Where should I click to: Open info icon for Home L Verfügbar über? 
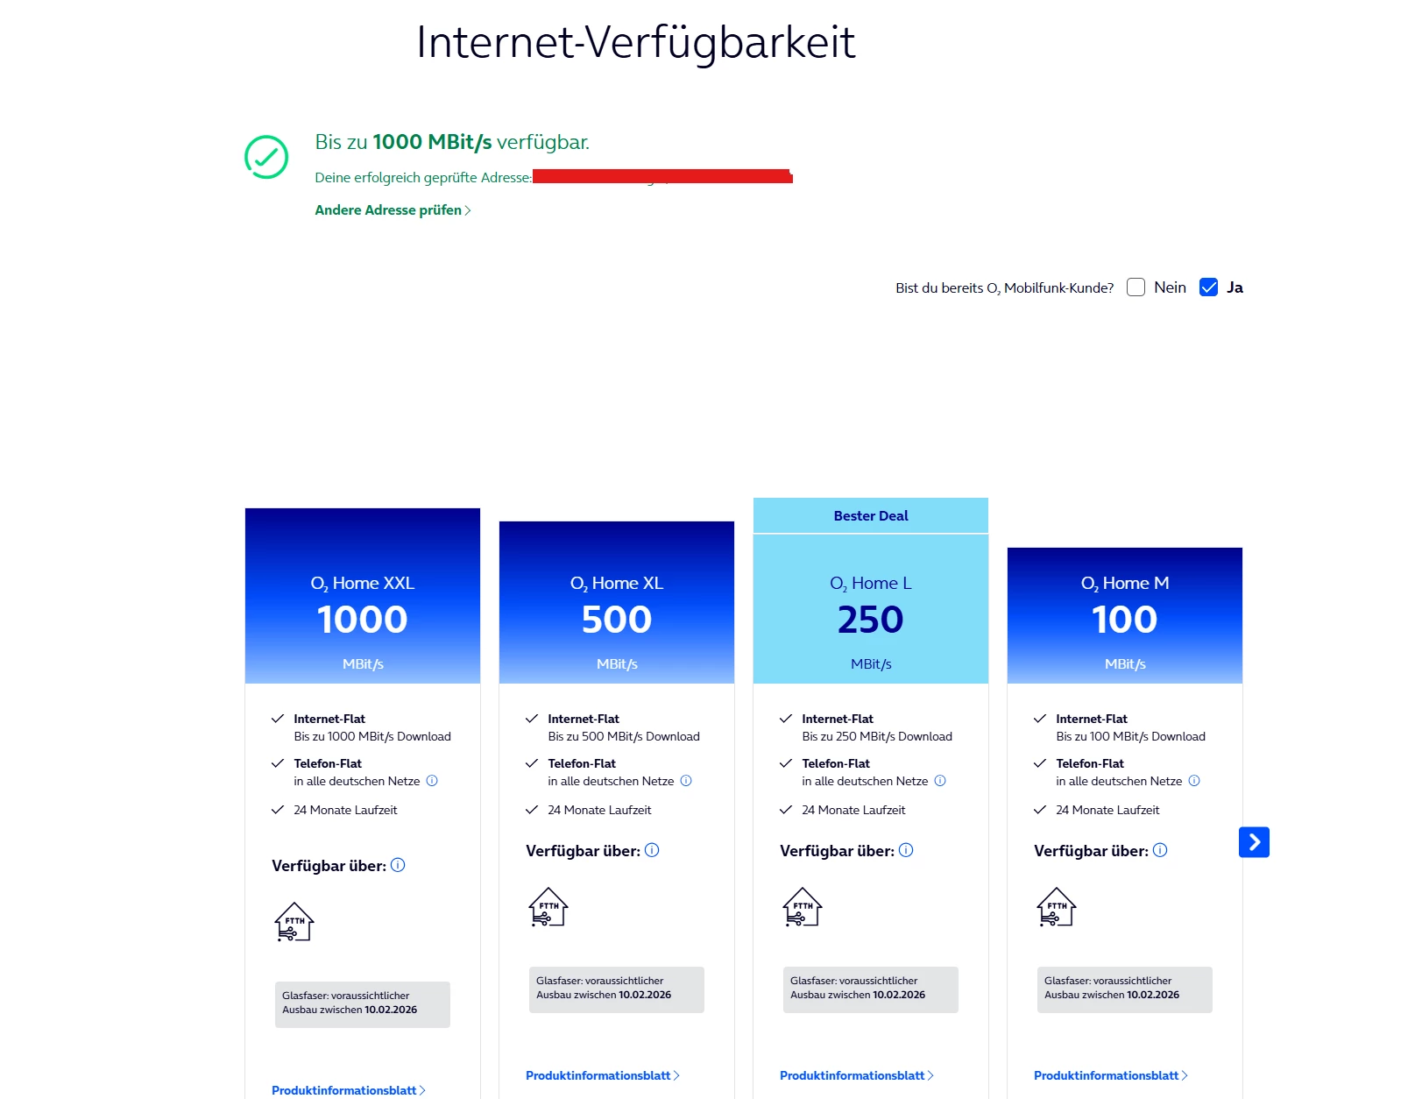(906, 850)
